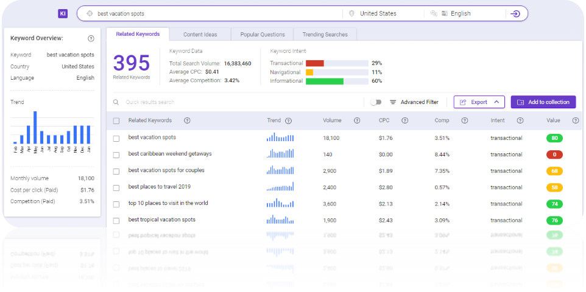Click the 8.44% competition cell
This screenshot has width=586, height=292.
click(x=442, y=155)
